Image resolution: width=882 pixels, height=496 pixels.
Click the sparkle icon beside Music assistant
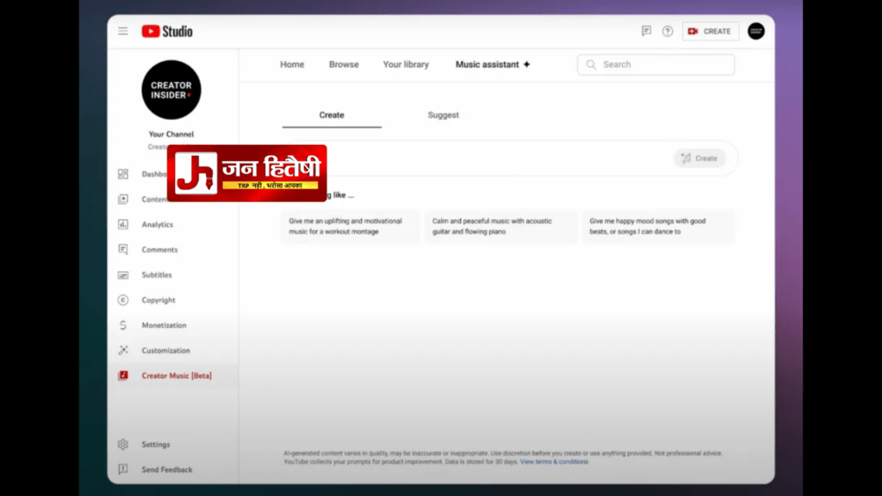click(526, 64)
